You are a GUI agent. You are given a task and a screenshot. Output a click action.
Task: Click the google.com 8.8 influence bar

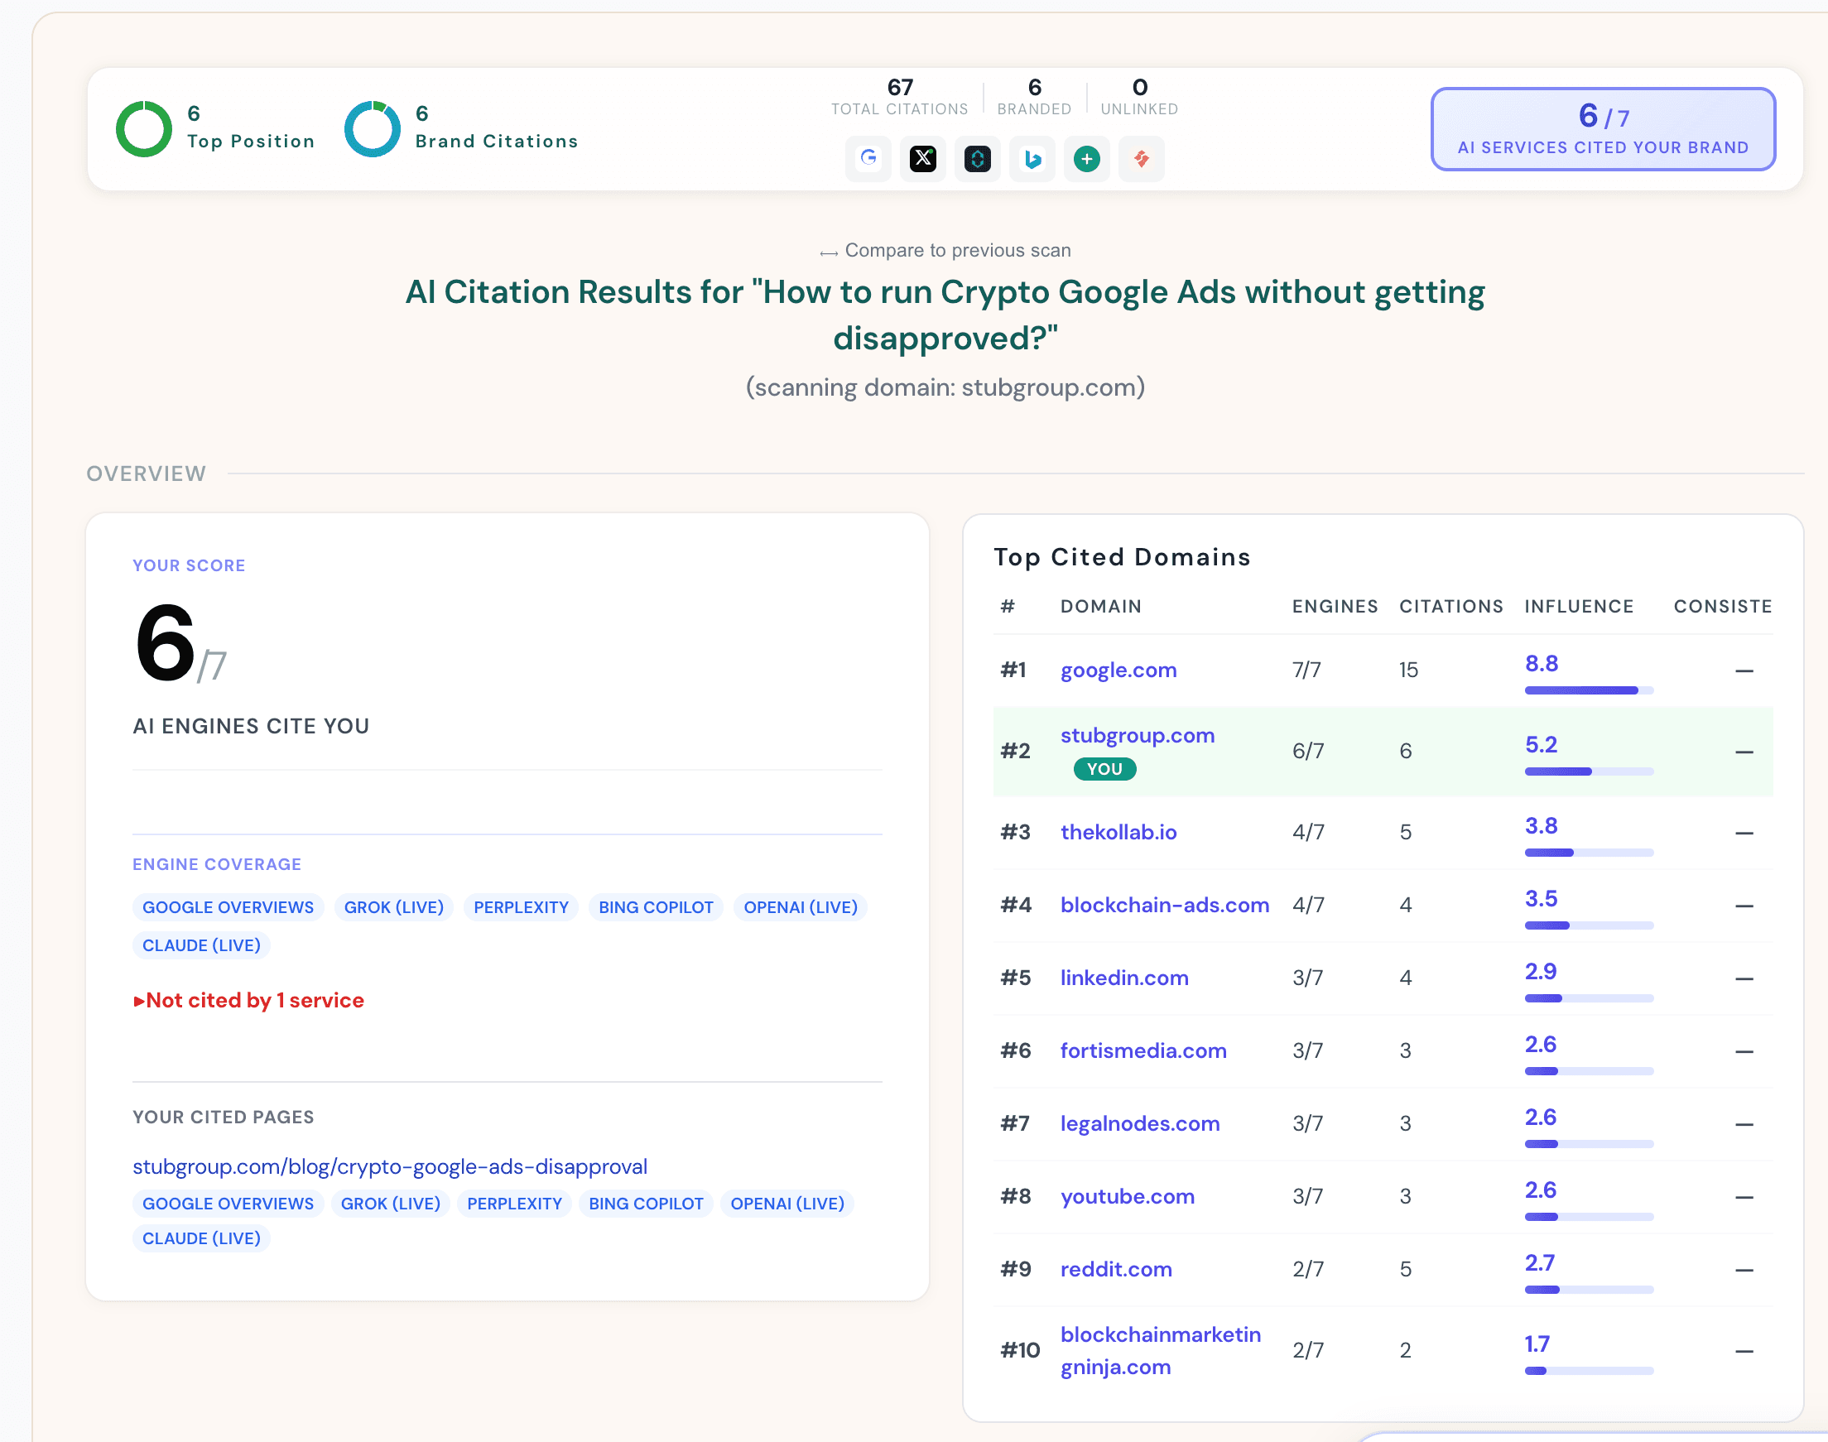tap(1588, 690)
